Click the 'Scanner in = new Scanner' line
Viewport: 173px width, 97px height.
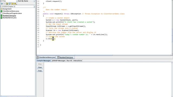click(62, 30)
